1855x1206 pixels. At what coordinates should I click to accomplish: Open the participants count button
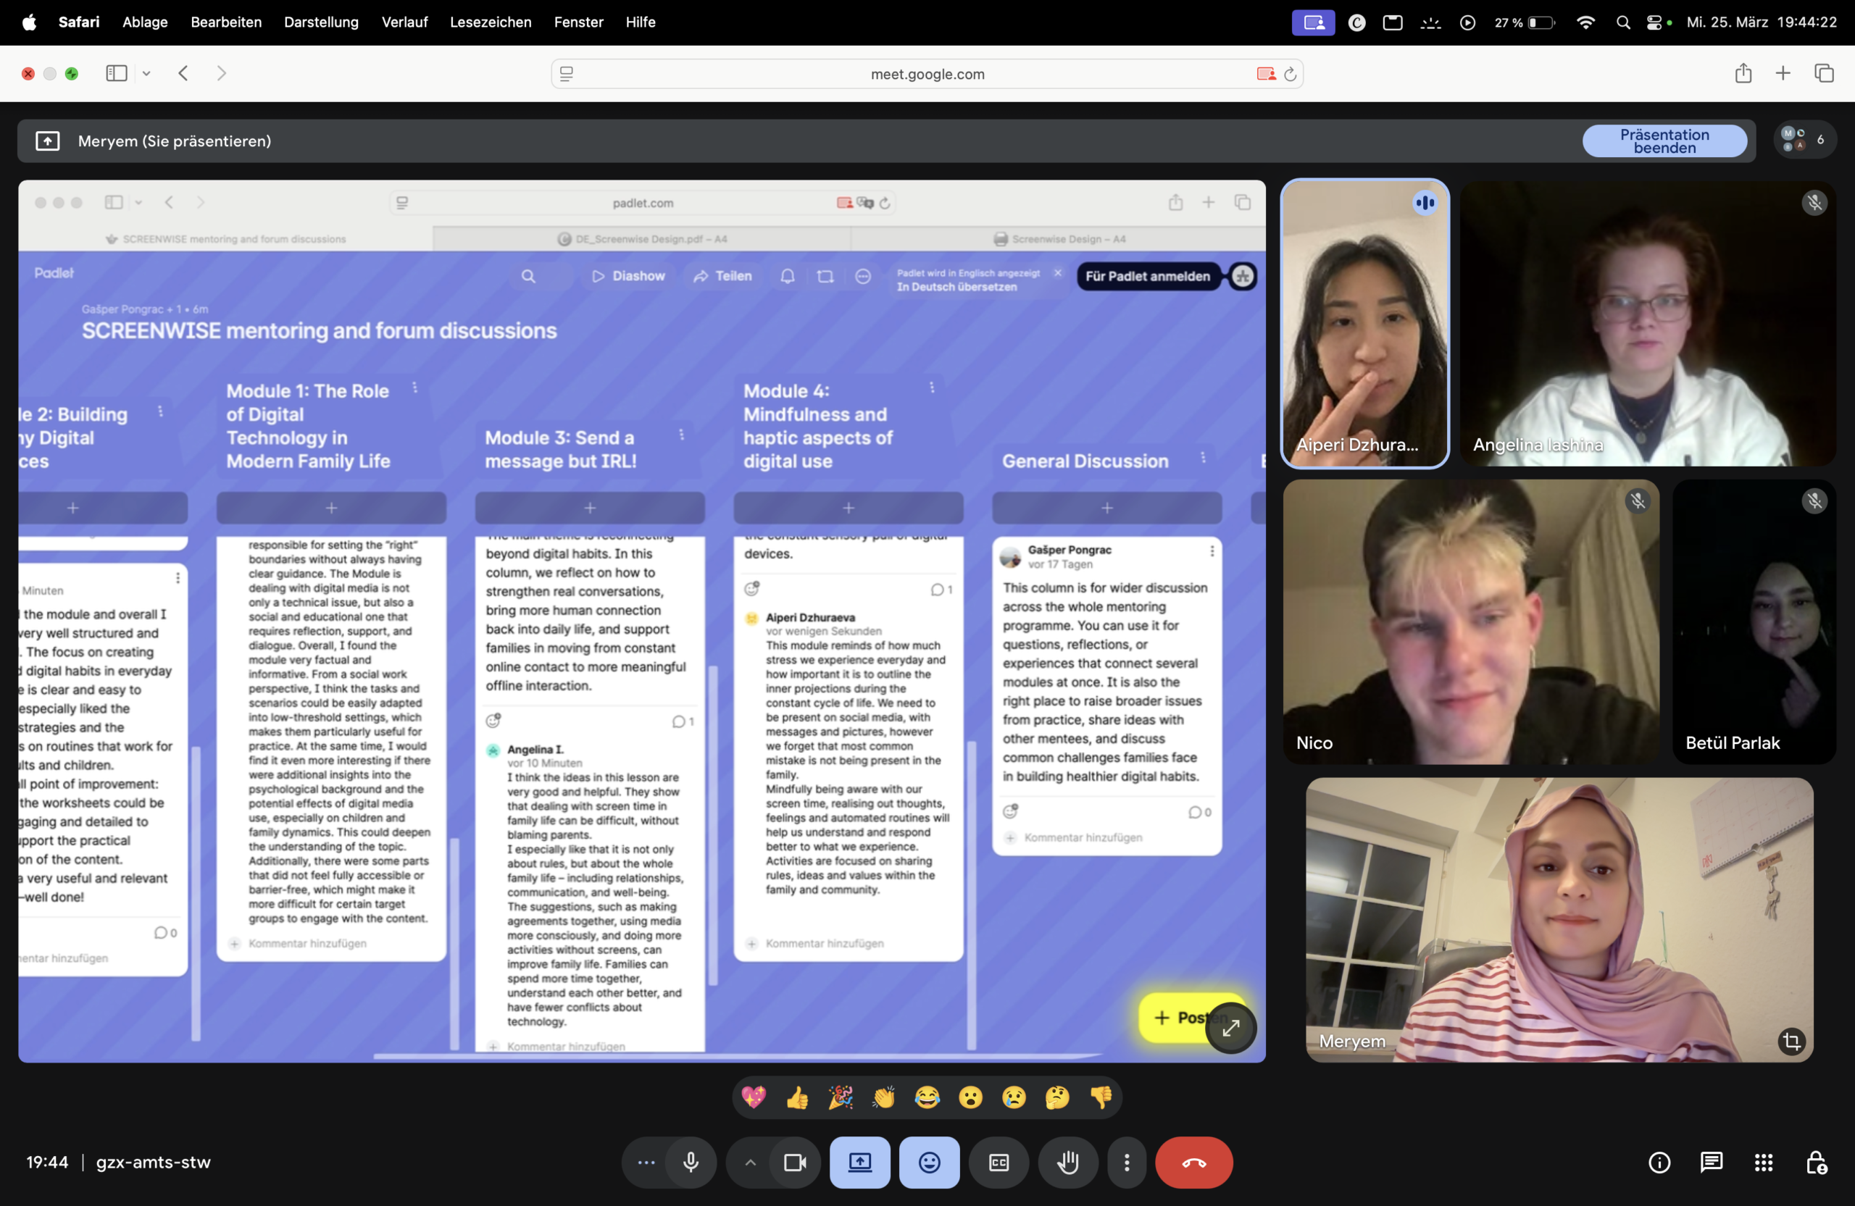(x=1804, y=141)
